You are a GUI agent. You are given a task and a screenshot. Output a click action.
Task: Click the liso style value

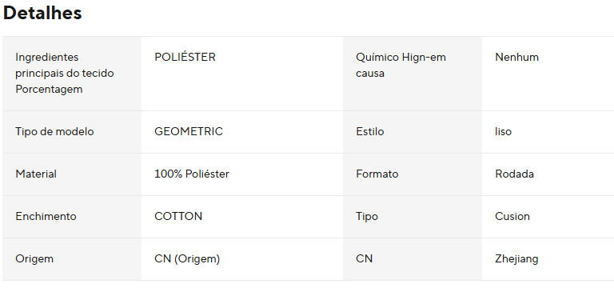pos(503,132)
